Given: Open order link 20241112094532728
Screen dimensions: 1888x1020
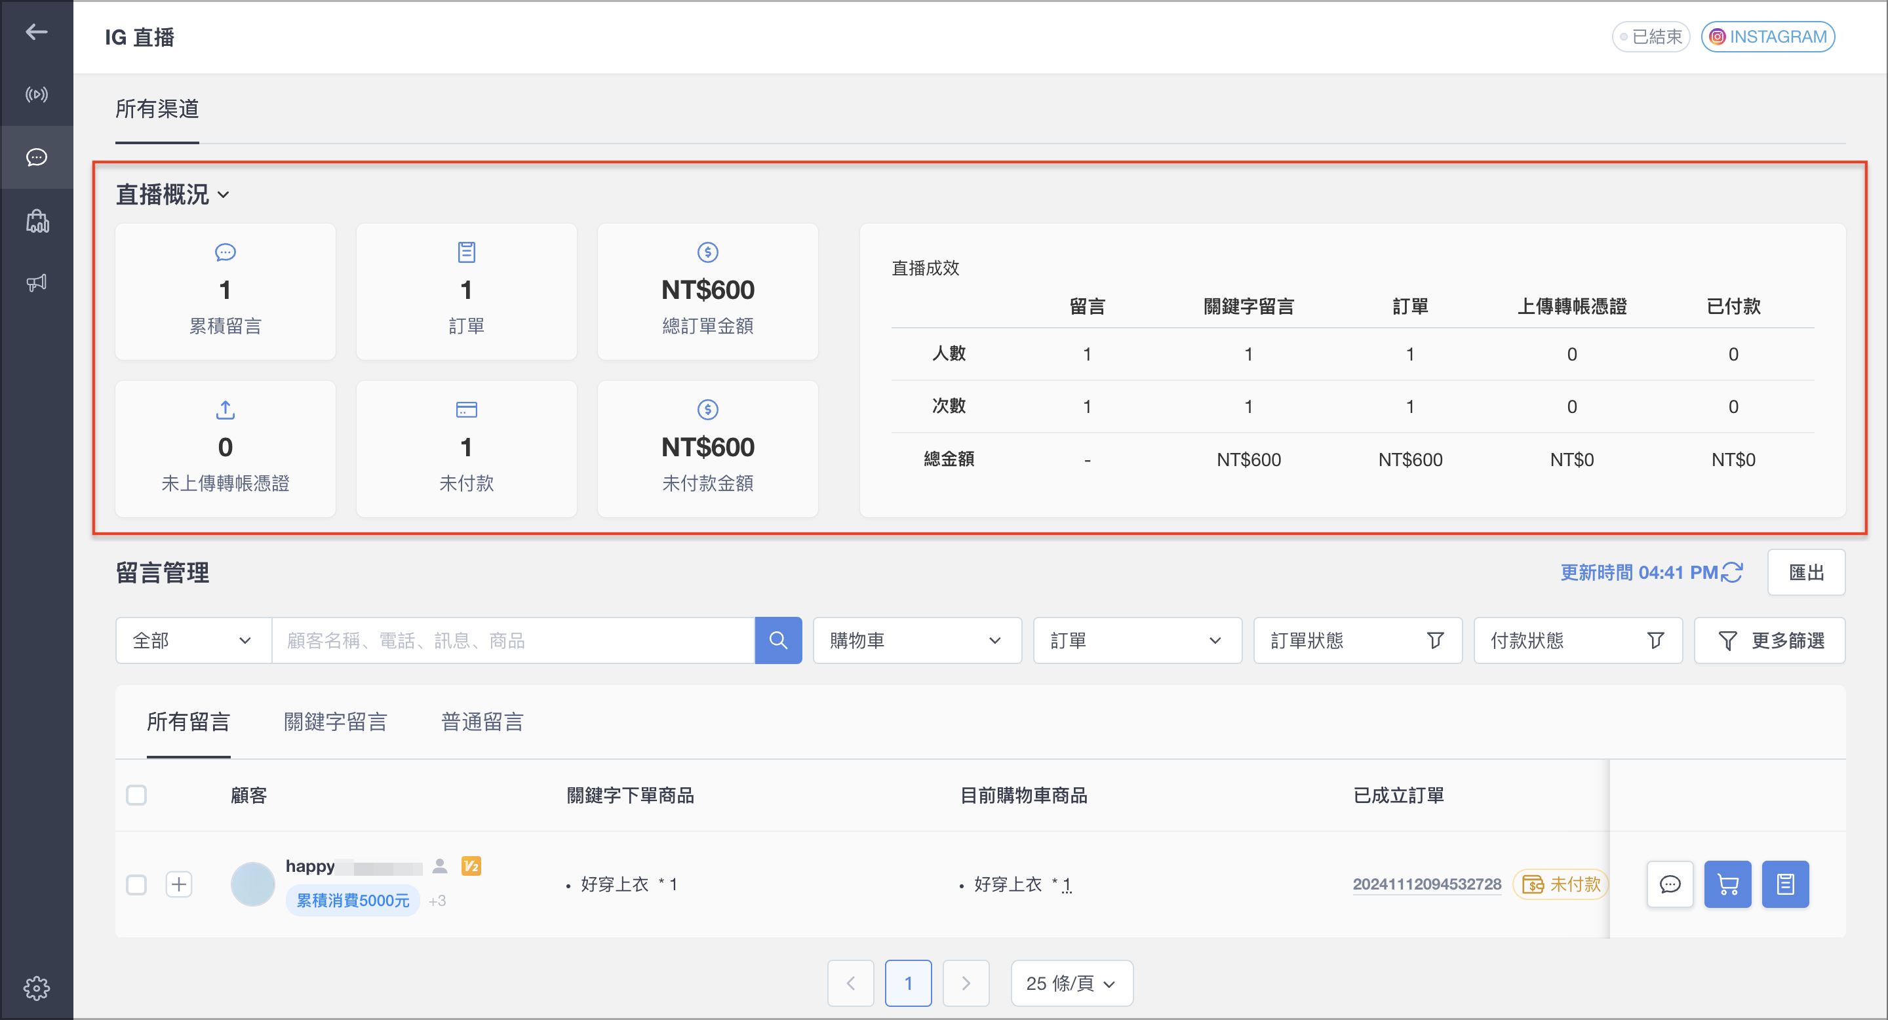Looking at the screenshot, I should (1426, 884).
